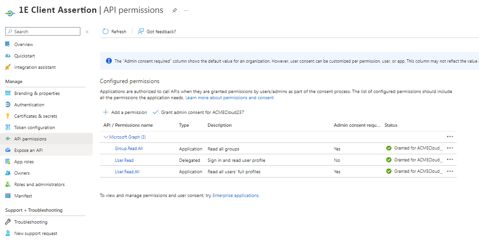Click Add a permission button
Viewport: 479px width, 244px height.
(x=125, y=113)
